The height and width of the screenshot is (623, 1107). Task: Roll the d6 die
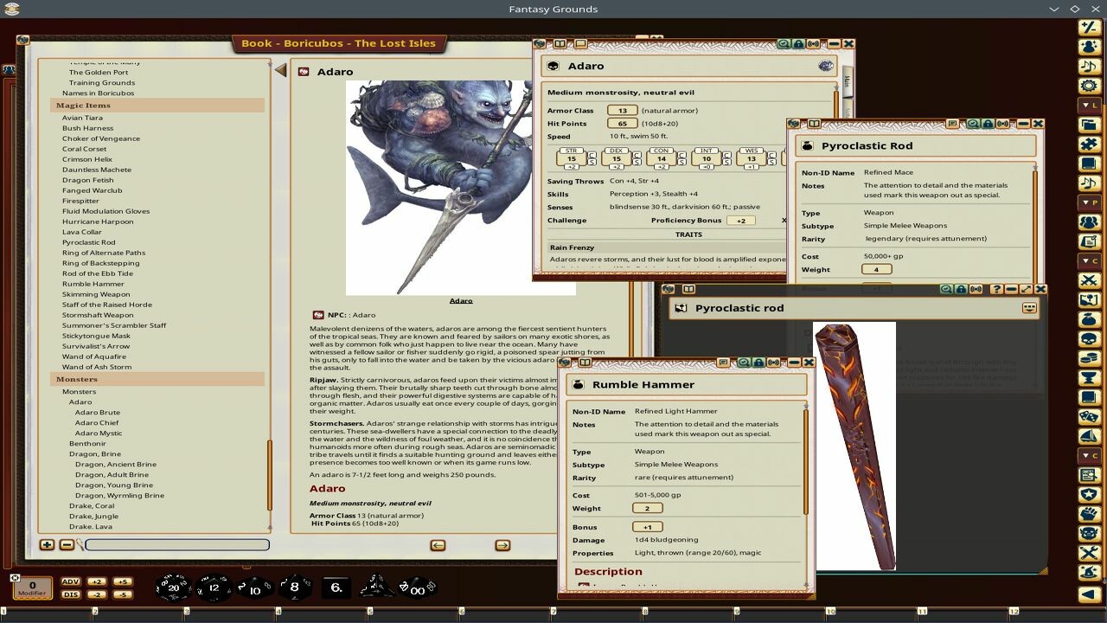336,588
